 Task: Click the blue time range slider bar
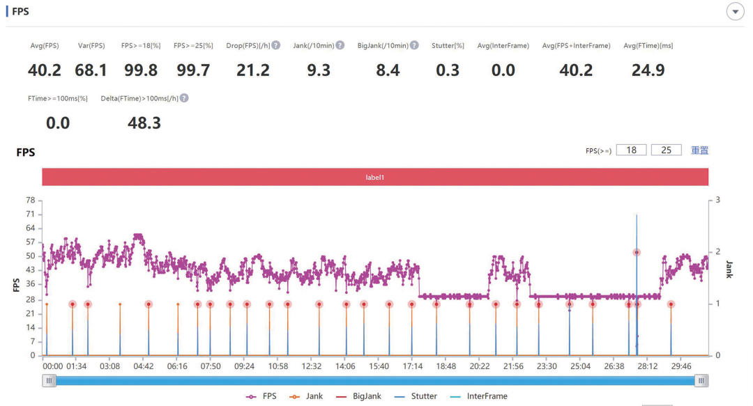point(375,380)
